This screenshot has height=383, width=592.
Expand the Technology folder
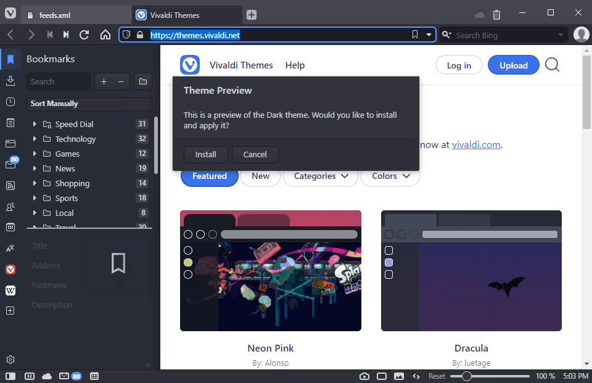tap(35, 139)
